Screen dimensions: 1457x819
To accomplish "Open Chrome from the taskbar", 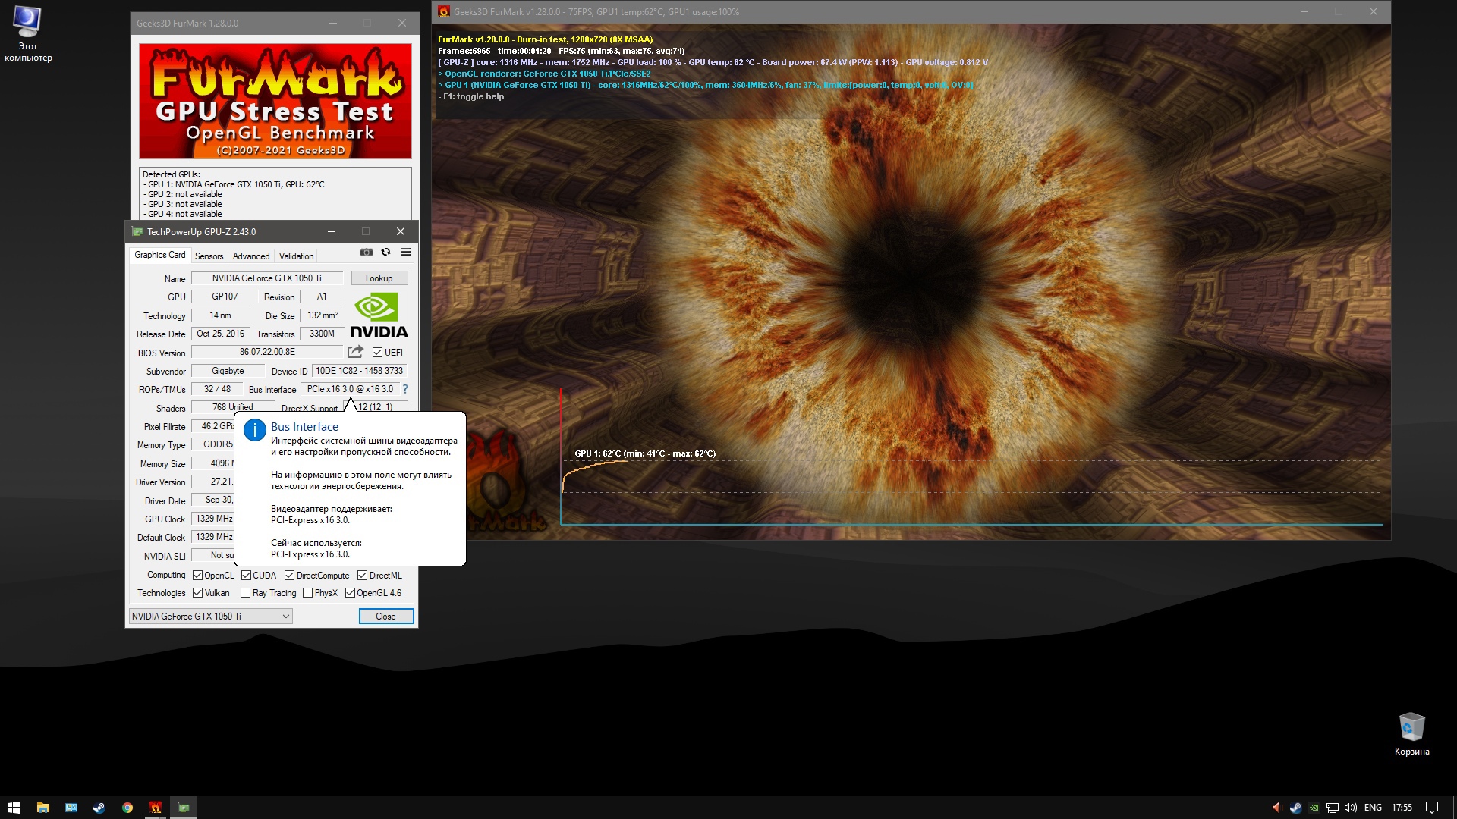I will pyautogui.click(x=127, y=808).
